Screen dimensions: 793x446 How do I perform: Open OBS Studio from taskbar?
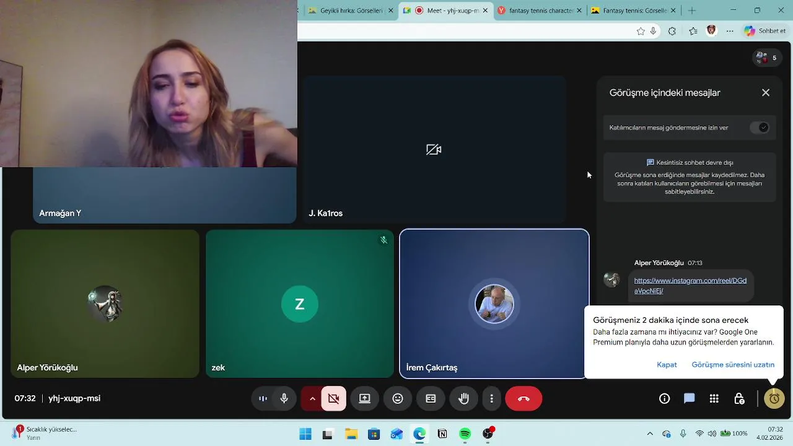tap(488, 434)
